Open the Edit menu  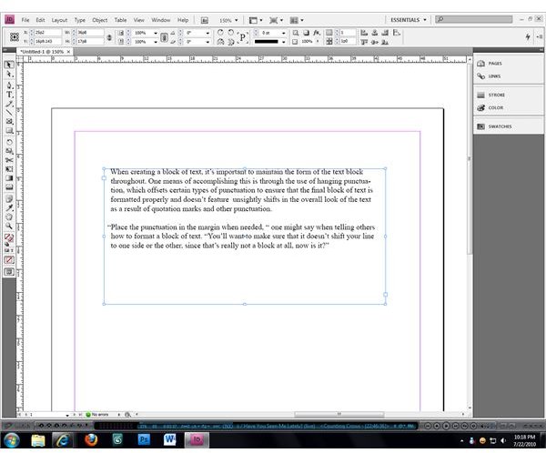coord(40,20)
